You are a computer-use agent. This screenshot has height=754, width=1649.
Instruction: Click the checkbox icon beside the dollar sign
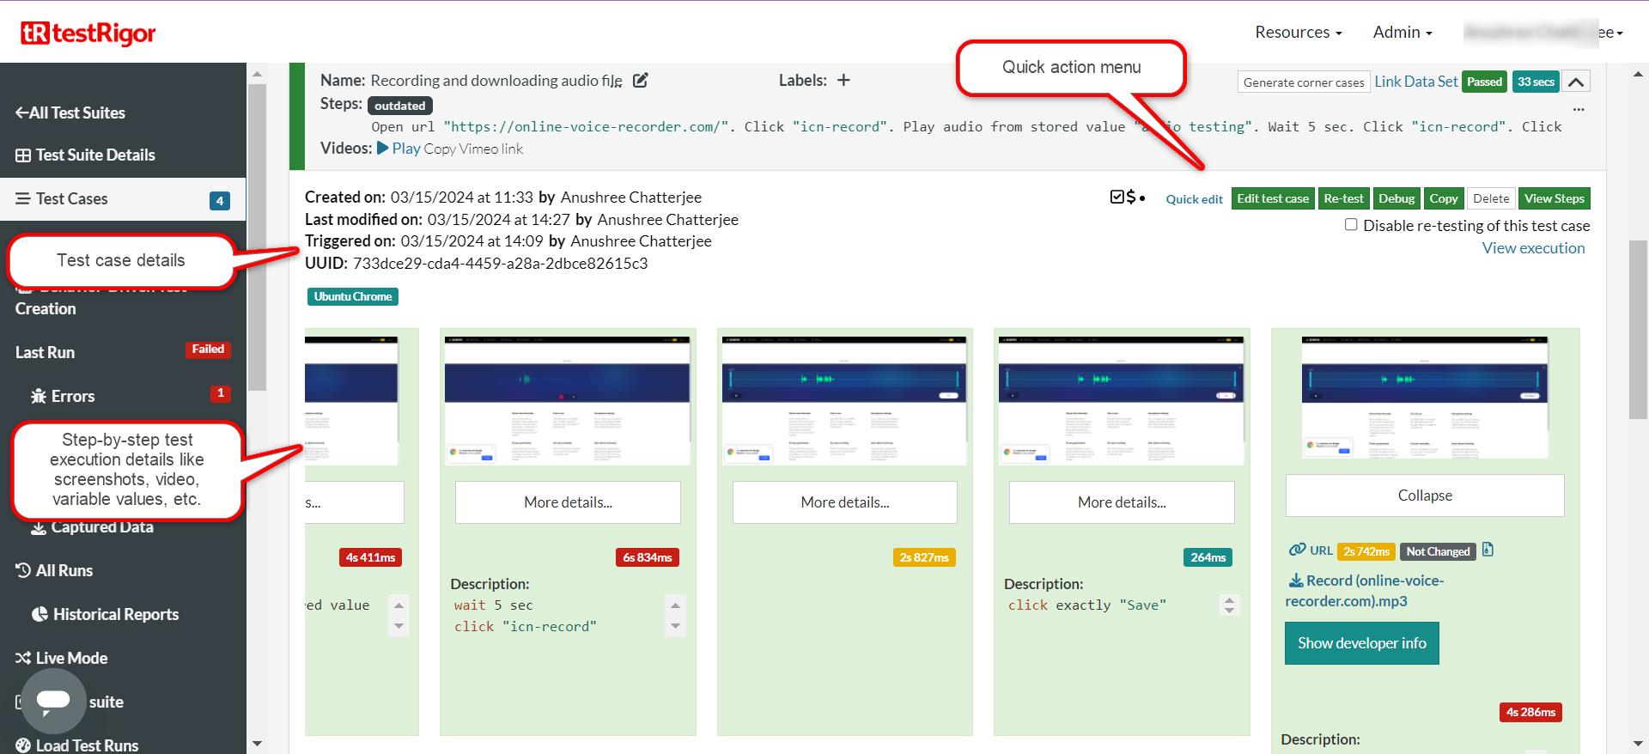(x=1117, y=198)
